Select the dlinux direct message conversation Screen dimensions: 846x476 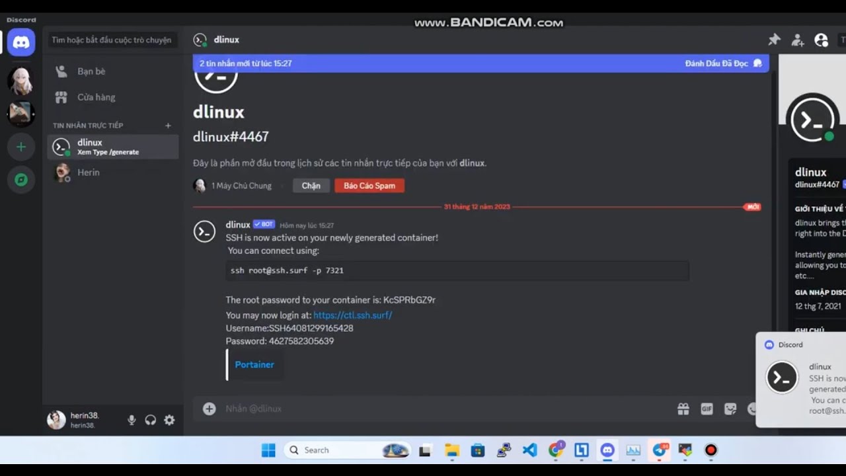pyautogui.click(x=113, y=147)
